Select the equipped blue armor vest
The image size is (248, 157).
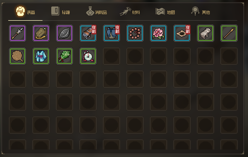click(111, 33)
